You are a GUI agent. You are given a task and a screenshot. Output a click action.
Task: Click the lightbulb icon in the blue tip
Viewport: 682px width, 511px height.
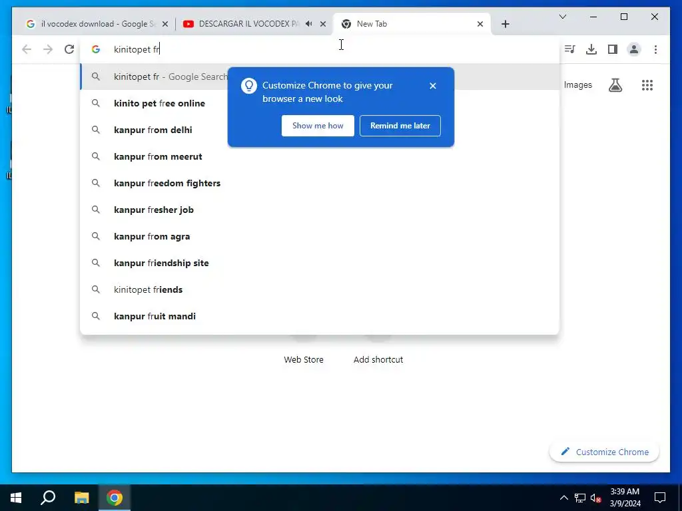pyautogui.click(x=249, y=86)
